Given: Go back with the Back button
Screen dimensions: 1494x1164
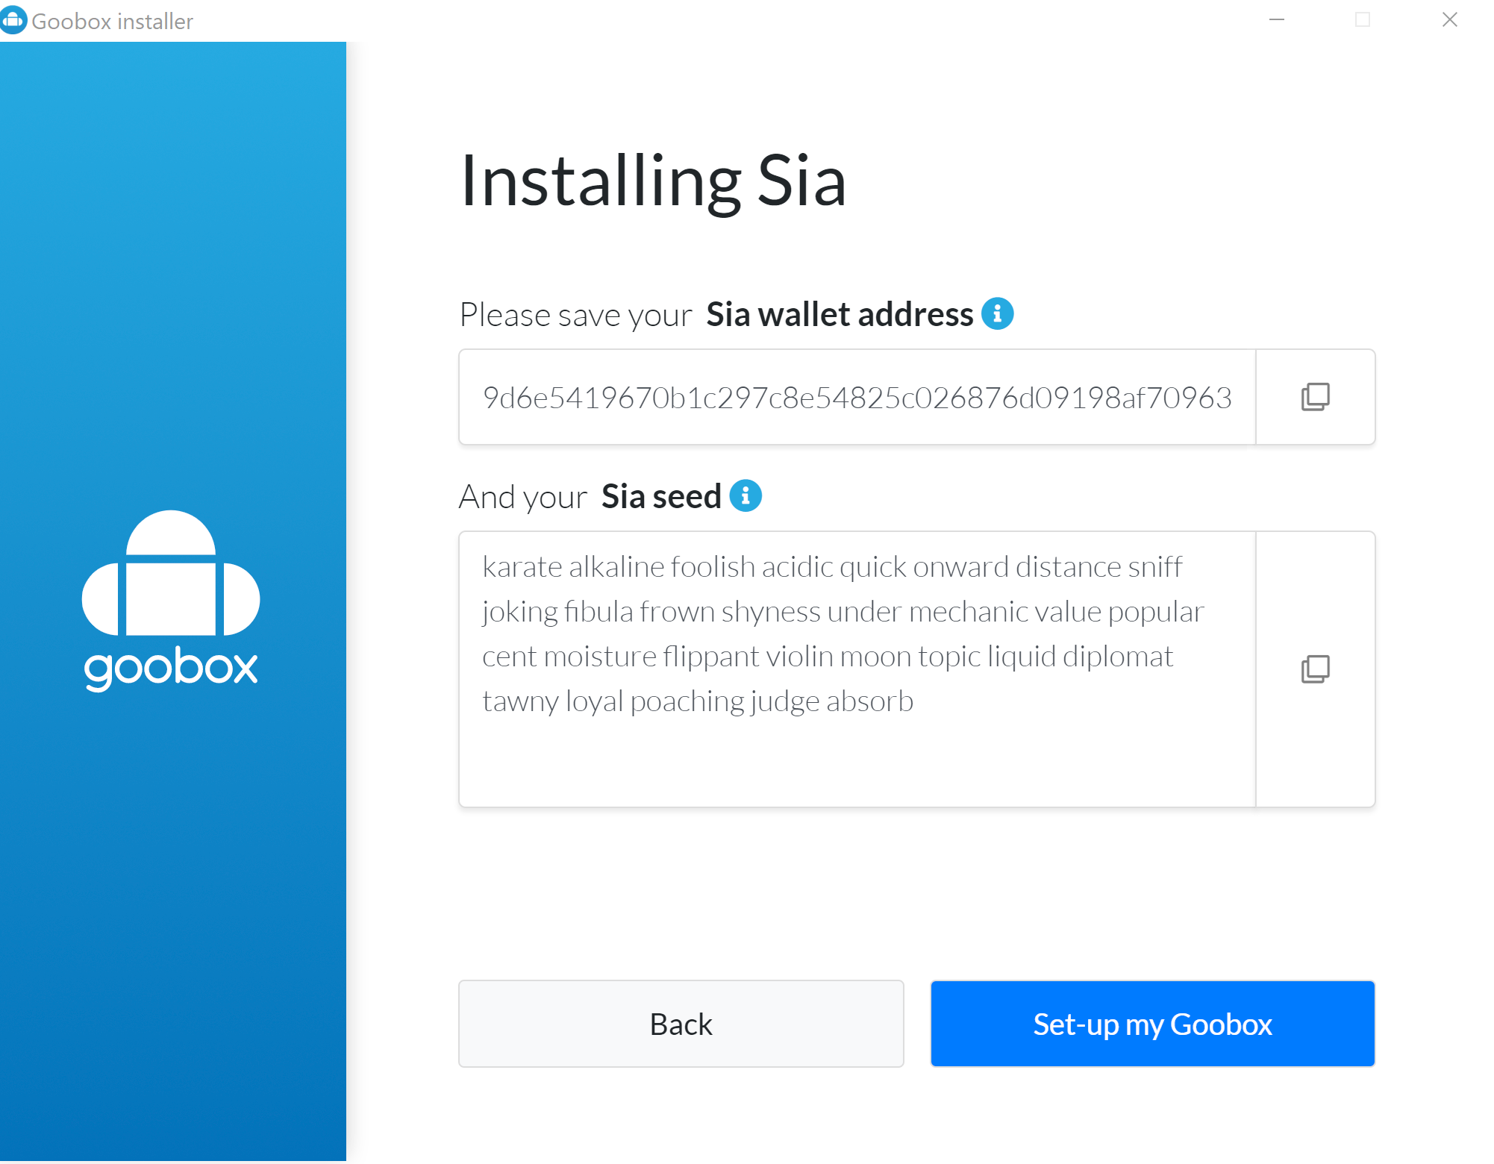Looking at the screenshot, I should 681,1024.
